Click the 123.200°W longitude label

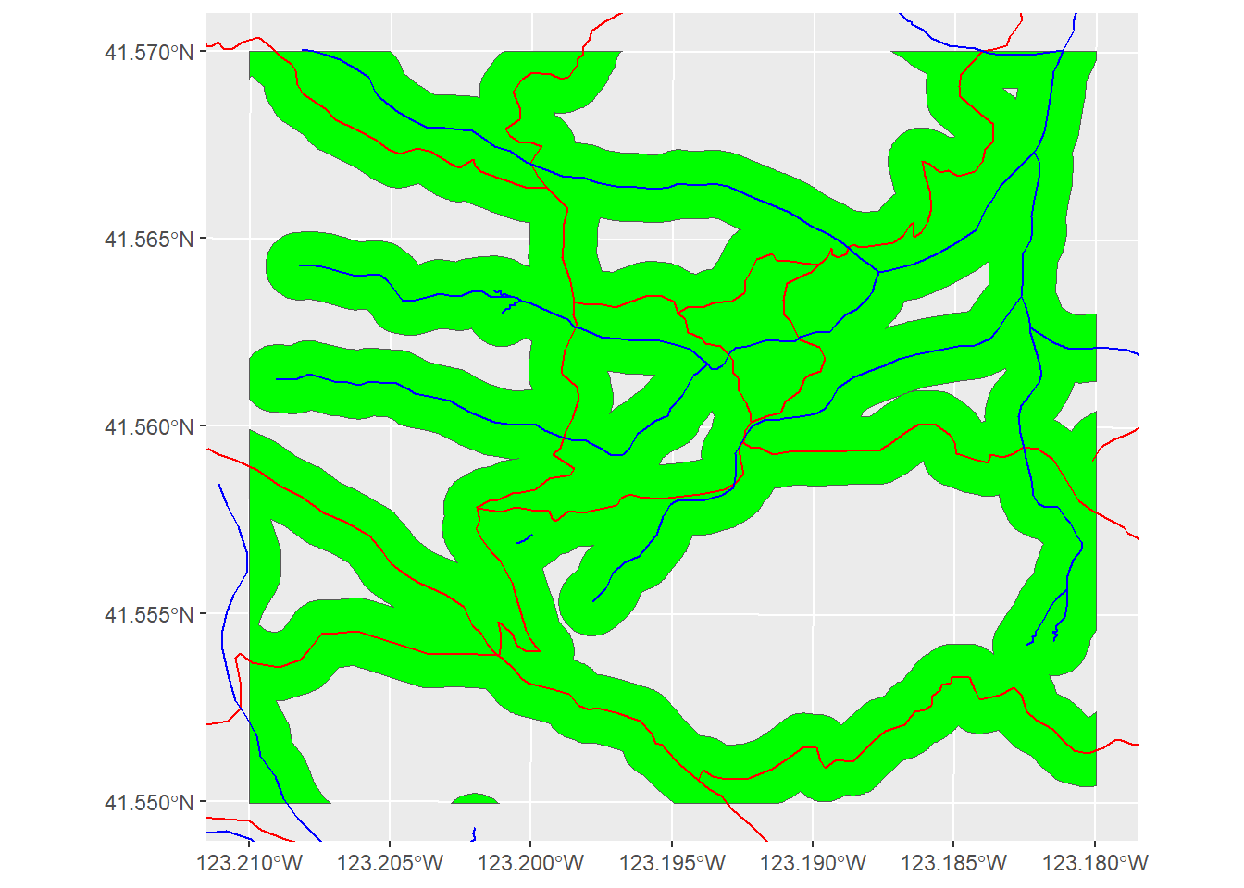[531, 864]
